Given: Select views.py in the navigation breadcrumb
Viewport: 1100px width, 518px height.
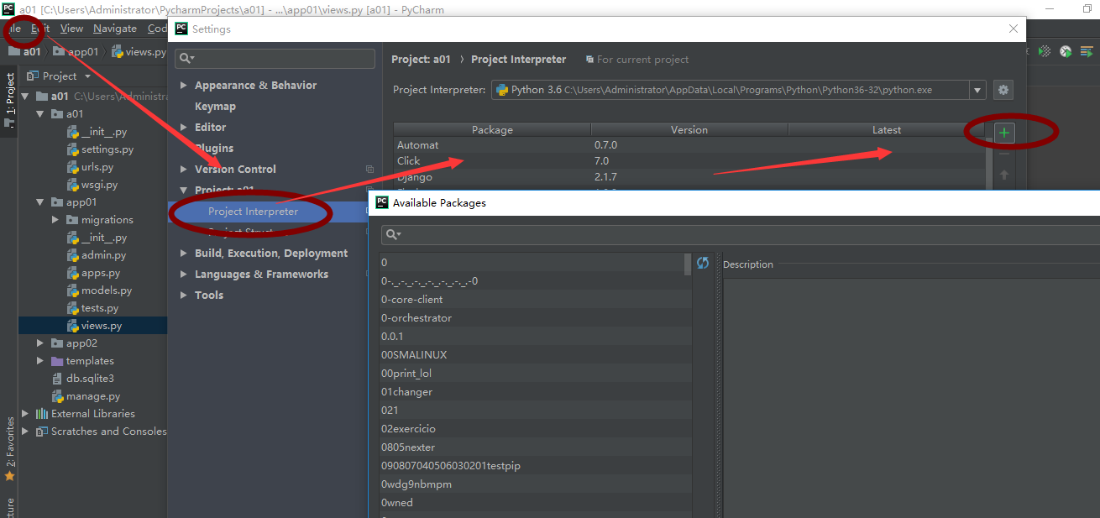Looking at the screenshot, I should [x=139, y=51].
